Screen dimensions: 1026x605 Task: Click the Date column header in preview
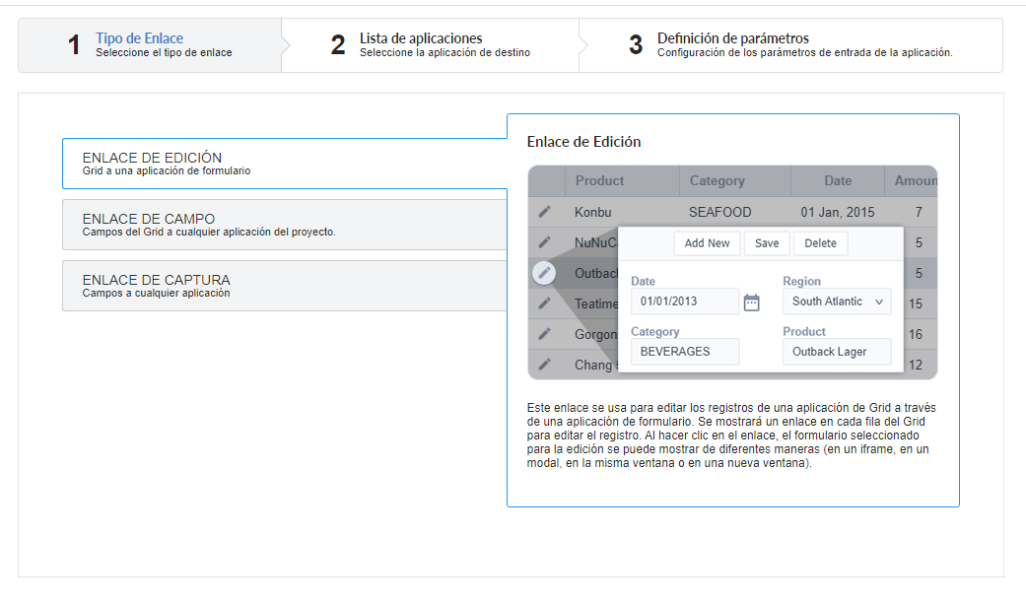(838, 181)
